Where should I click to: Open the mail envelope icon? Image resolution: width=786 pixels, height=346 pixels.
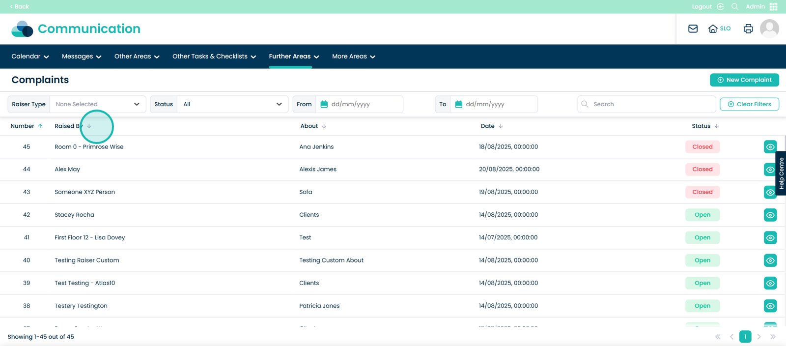coord(693,29)
